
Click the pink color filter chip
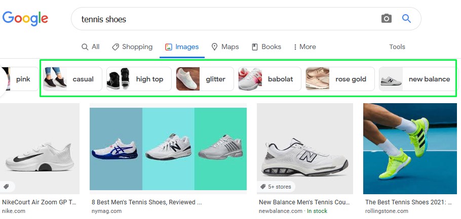19,79
